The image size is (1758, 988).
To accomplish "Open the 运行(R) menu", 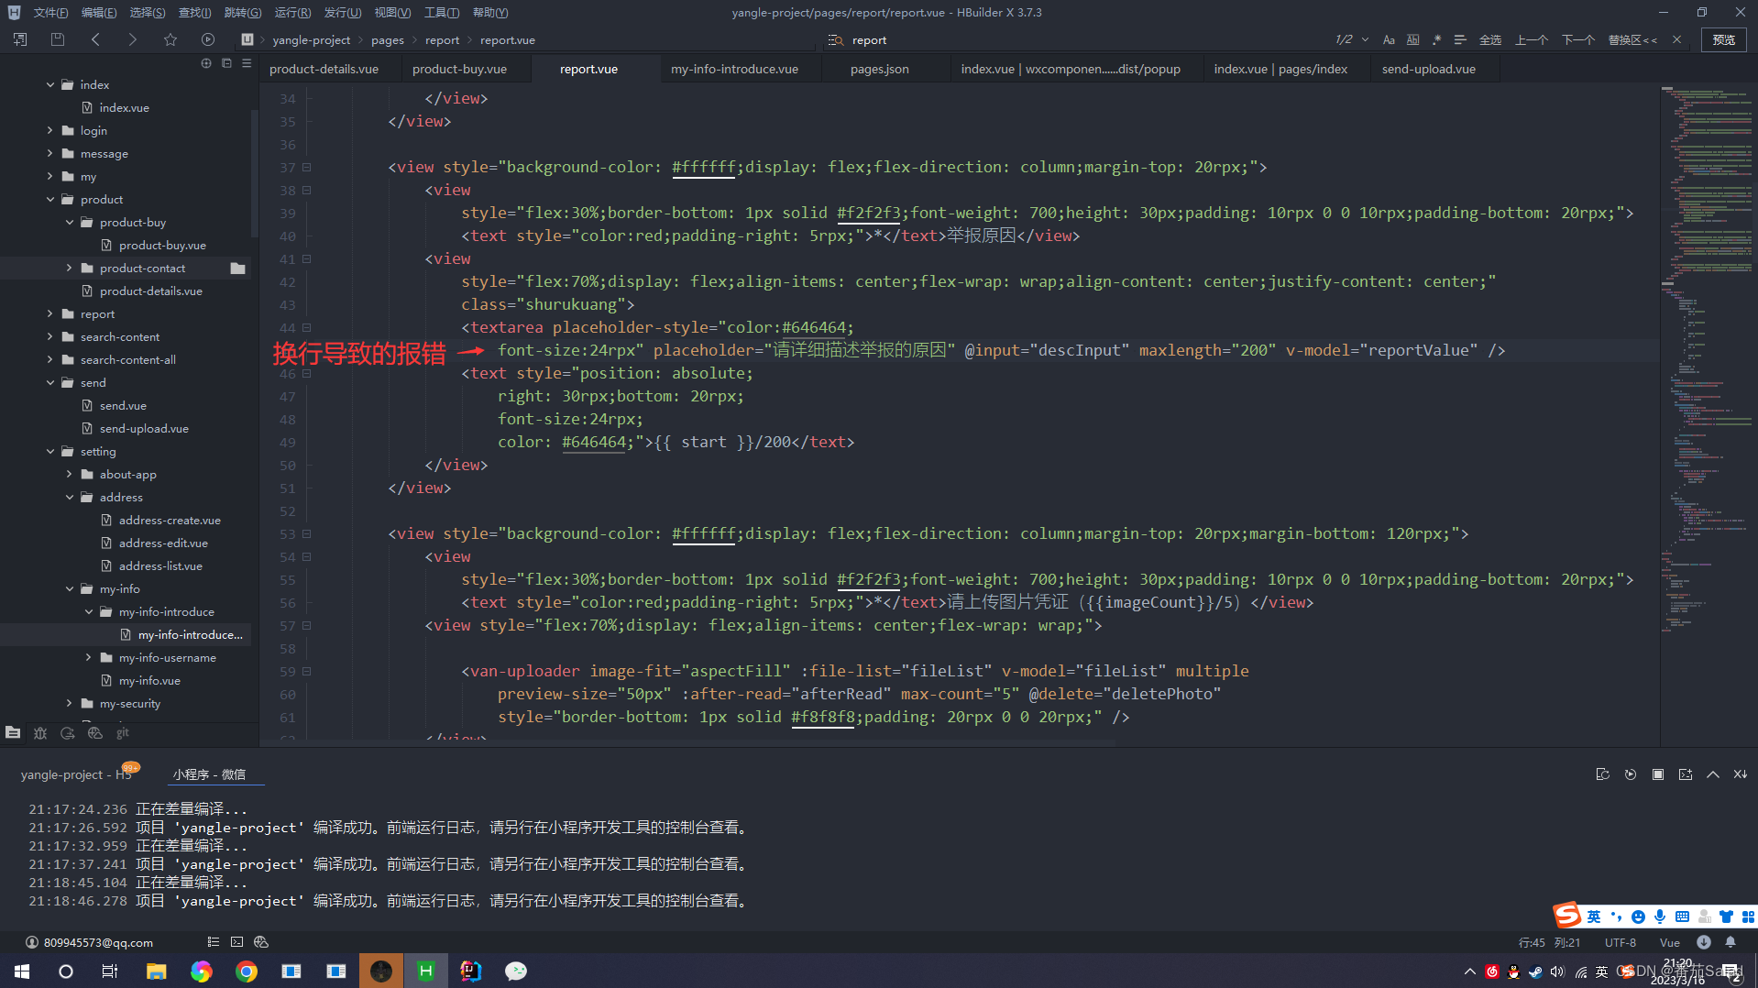I will click(x=292, y=12).
